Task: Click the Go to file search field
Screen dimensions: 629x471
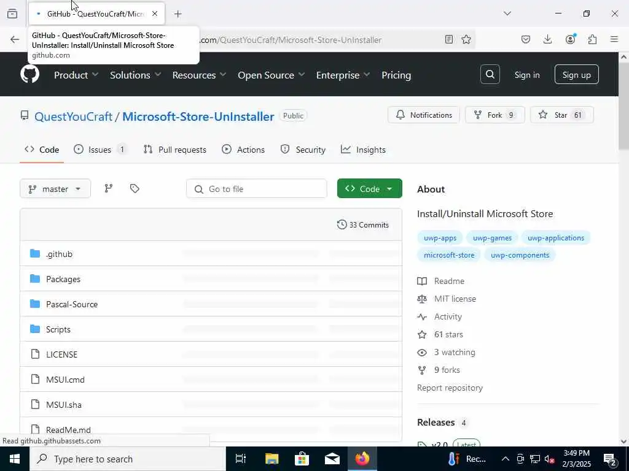Action: click(x=257, y=189)
